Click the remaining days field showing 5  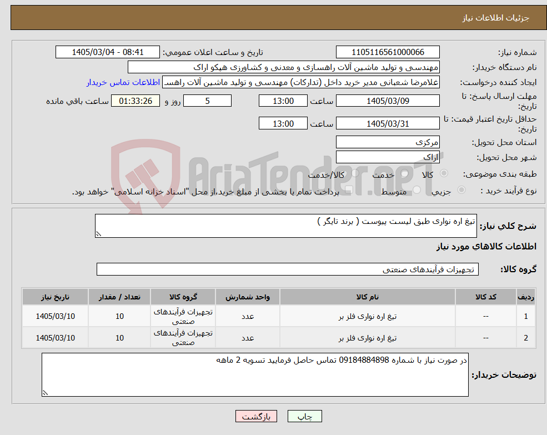[207, 101]
